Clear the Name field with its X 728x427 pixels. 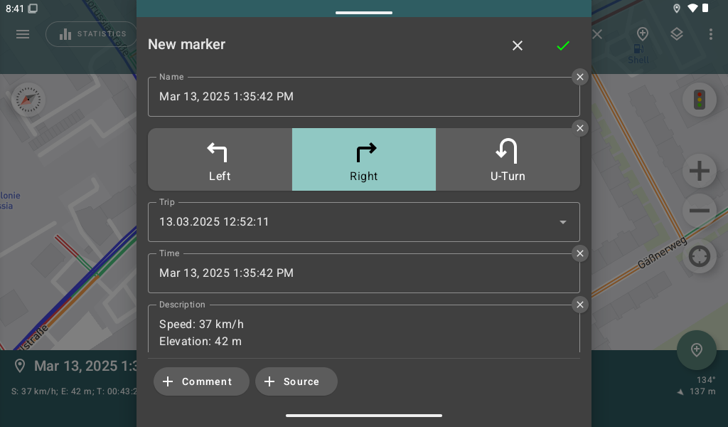579,77
